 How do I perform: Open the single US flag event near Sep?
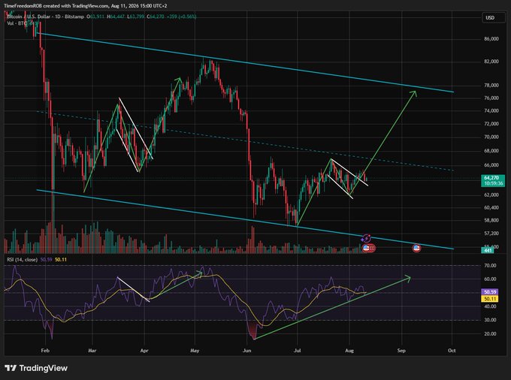point(416,249)
